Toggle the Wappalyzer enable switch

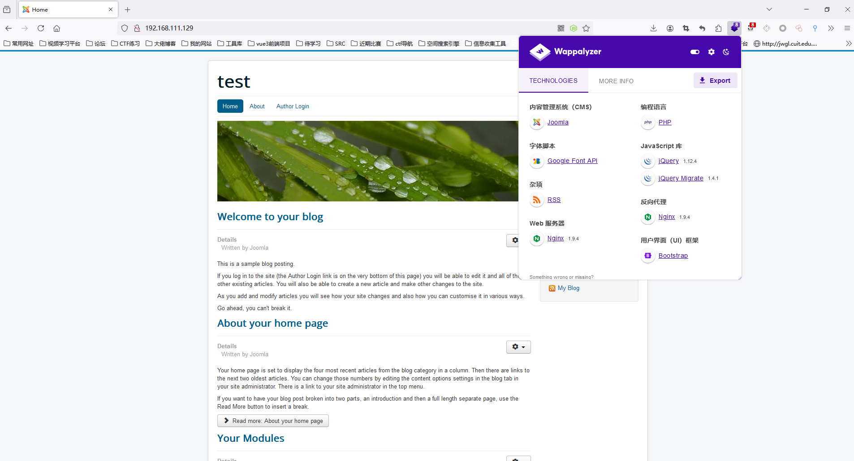click(694, 52)
